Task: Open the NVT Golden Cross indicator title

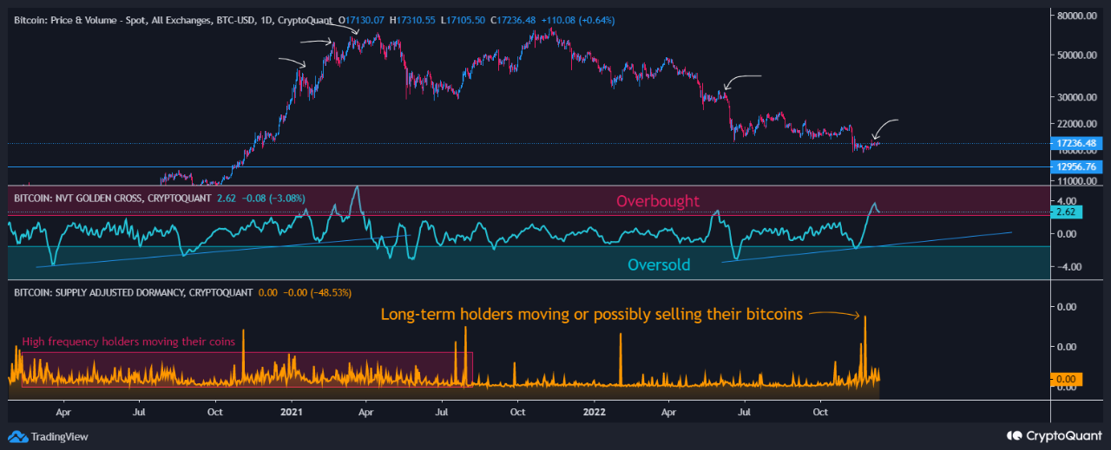Action: [113, 199]
